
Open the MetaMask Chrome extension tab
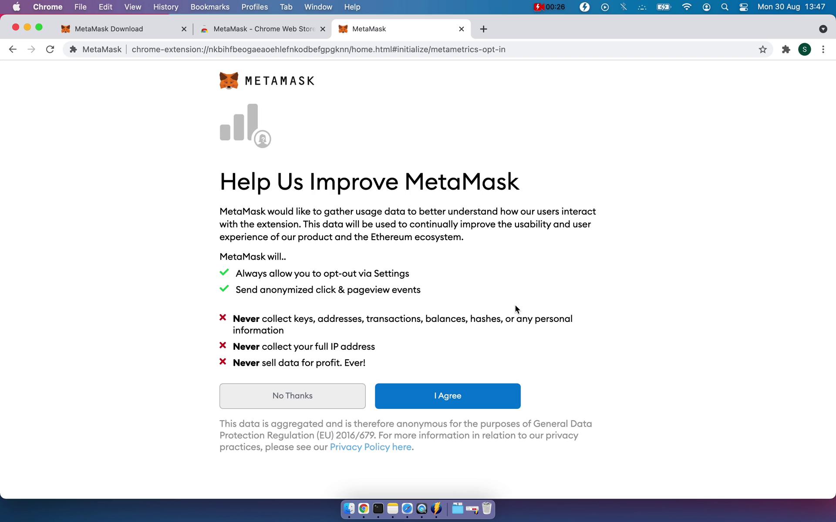point(397,29)
